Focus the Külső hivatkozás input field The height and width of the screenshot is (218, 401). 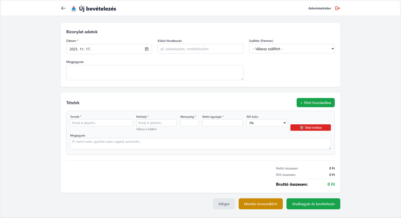200,49
